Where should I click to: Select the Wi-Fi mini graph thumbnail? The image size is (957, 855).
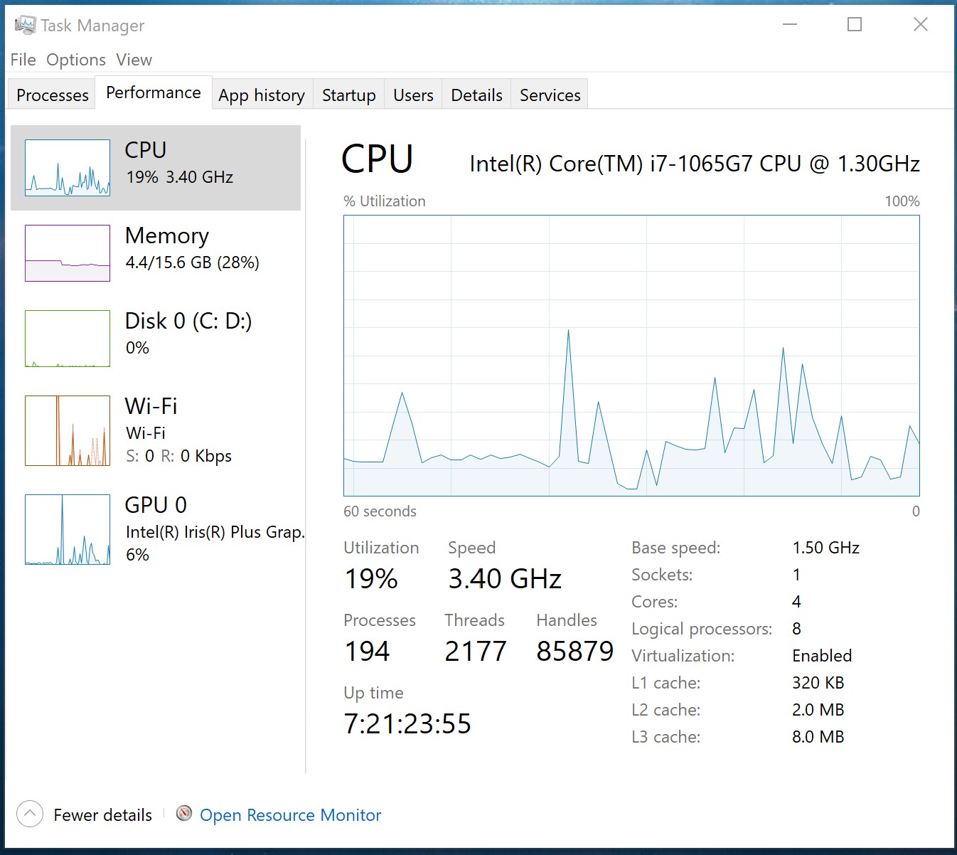click(x=68, y=430)
